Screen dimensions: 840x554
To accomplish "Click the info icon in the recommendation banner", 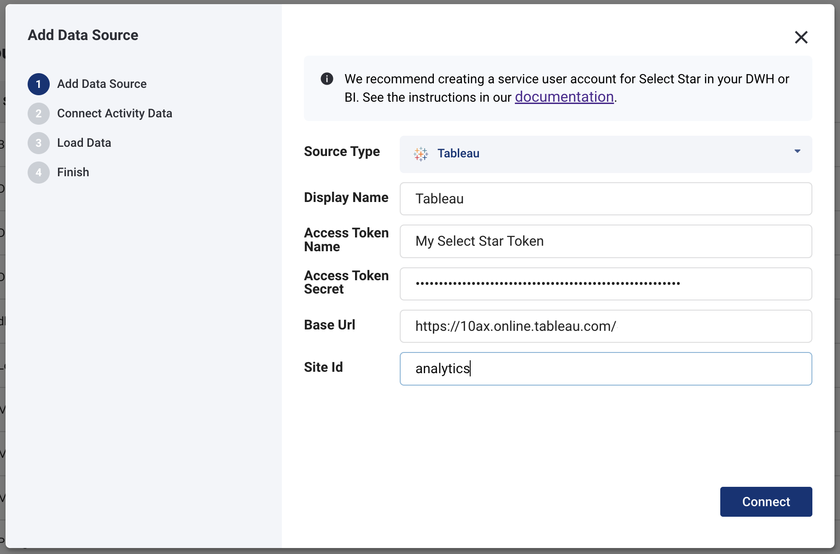I will coord(327,79).
